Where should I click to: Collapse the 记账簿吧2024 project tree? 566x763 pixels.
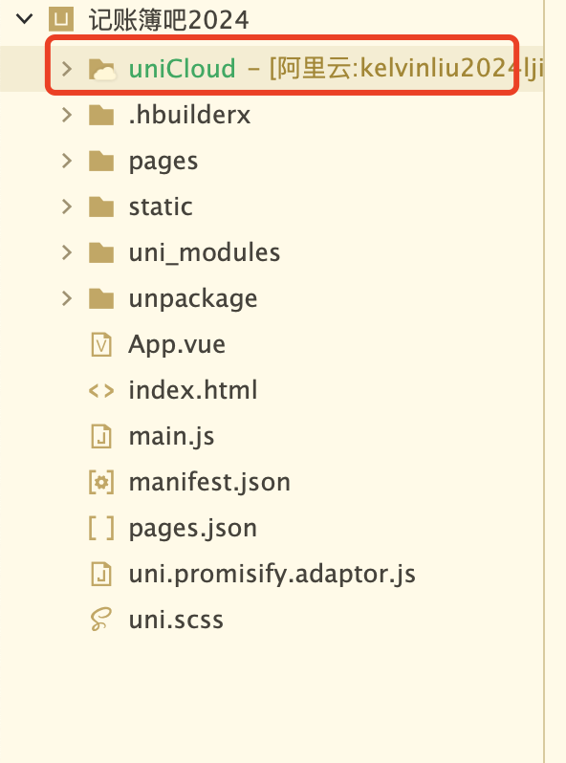pos(24,19)
